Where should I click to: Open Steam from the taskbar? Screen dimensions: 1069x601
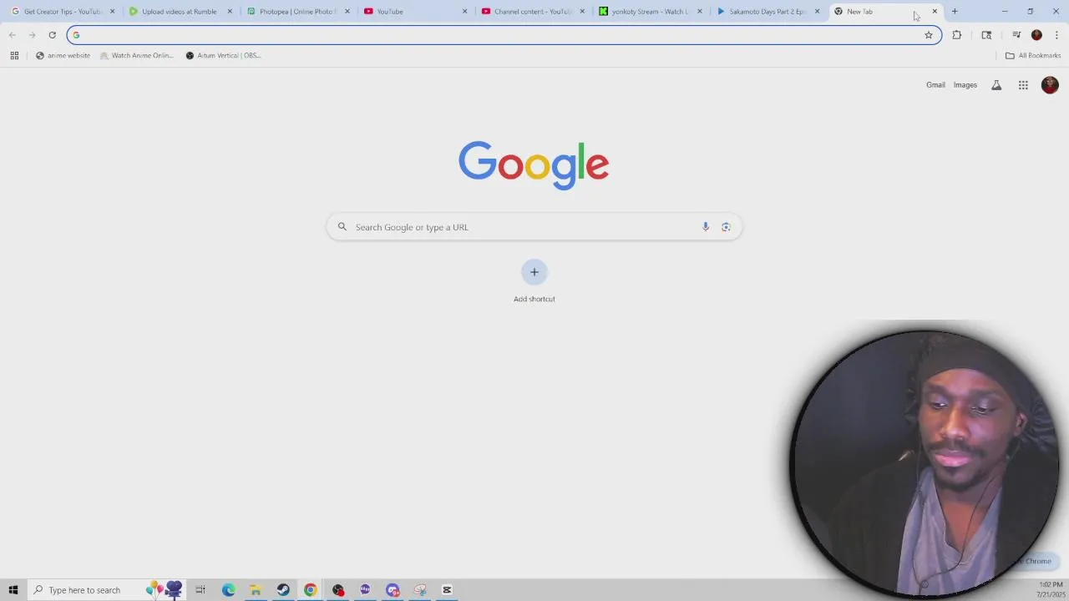pos(283,590)
